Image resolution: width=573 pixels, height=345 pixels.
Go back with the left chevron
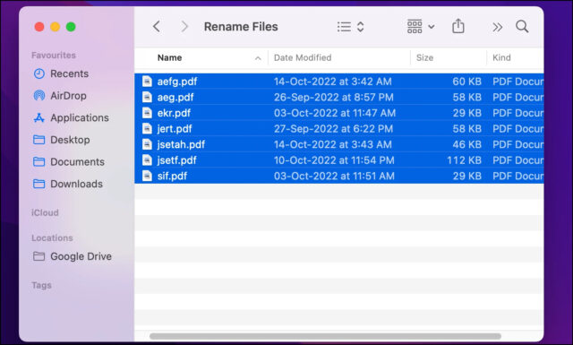[157, 27]
